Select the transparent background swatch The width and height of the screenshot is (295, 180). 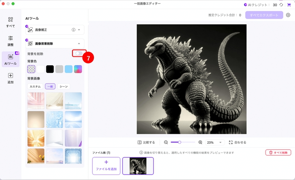tap(31, 69)
